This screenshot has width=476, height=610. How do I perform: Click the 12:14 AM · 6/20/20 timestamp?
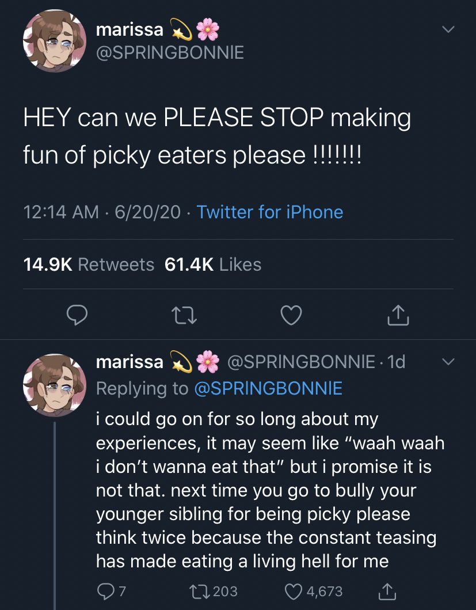pos(101,212)
